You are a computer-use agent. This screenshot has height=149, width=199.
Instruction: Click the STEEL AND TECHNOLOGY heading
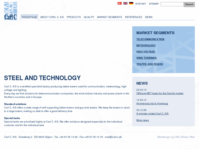coord(42,78)
